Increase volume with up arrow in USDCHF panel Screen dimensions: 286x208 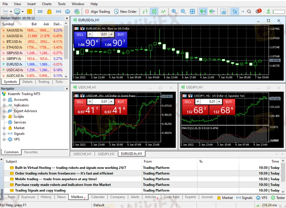(x=111, y=101)
